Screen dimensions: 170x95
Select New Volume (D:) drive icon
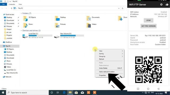pos(57,37)
